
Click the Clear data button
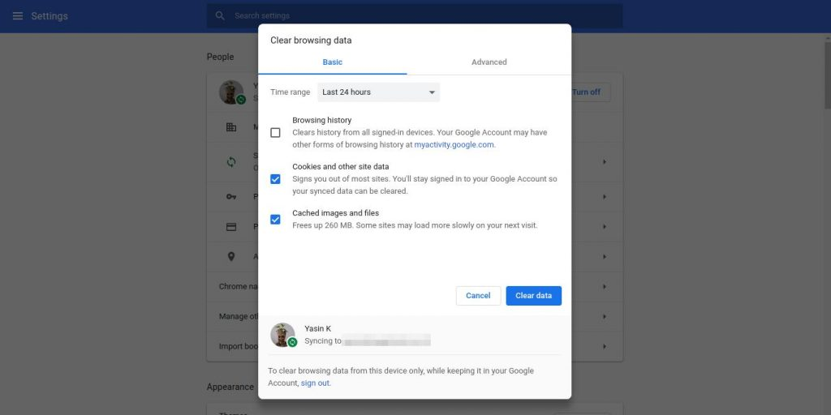coord(534,296)
